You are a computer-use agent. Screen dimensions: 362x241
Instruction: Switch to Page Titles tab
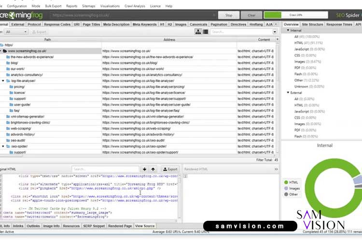click(91, 25)
